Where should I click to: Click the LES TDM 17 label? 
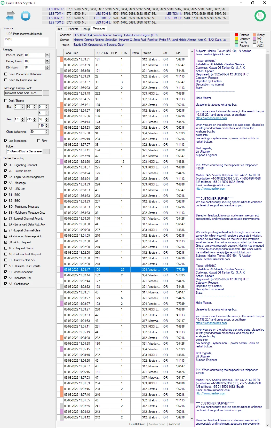[x=56, y=9]
